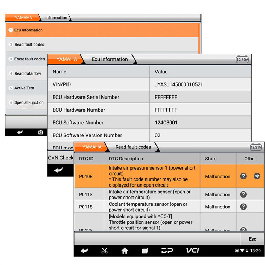Select Special Function menu item
Viewport: 265px width, 265px height.
[x=27, y=102]
